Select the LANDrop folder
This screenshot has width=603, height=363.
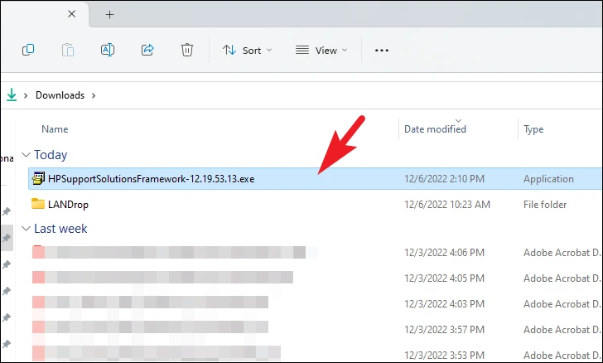click(x=68, y=205)
